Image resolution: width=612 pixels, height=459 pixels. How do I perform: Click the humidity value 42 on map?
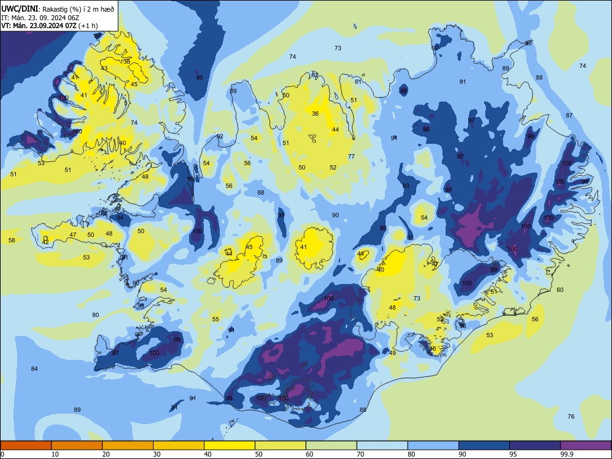pyautogui.click(x=45, y=242)
